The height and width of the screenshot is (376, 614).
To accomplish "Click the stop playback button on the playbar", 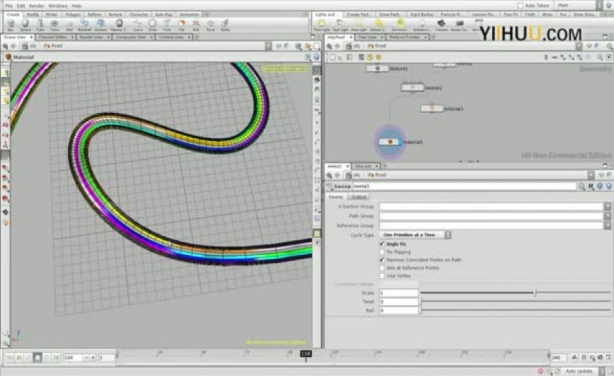I will click(x=37, y=357).
